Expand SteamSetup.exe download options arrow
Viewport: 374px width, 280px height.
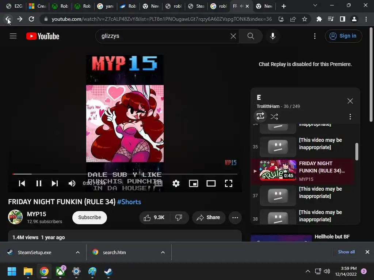click(77, 252)
